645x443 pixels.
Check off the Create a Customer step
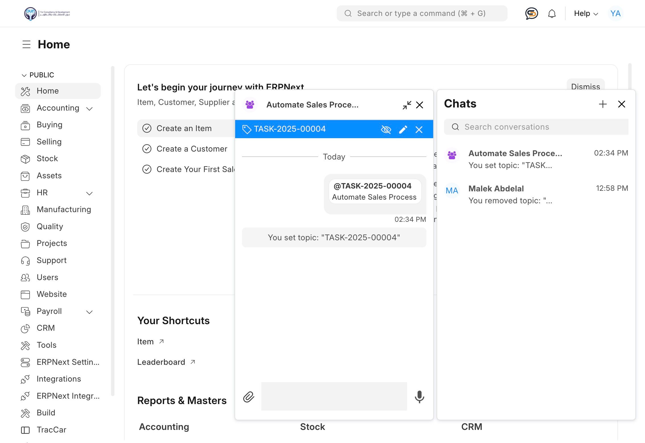pyautogui.click(x=147, y=149)
